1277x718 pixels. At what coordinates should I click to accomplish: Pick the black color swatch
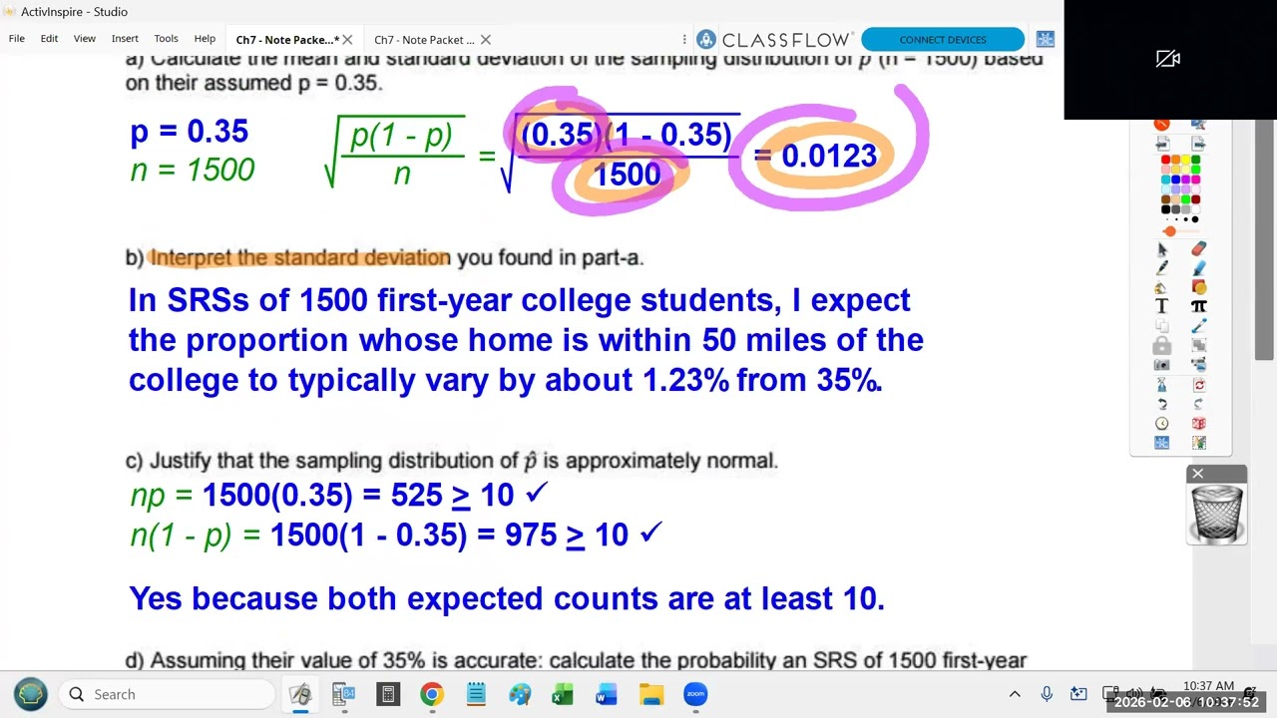click(1165, 209)
